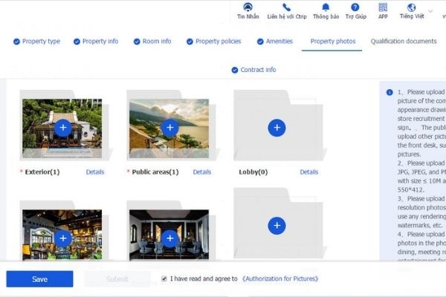The height and width of the screenshot is (297, 446).
Task: Click the Liên hệ với Ctrip phone icon
Action: click(286, 7)
